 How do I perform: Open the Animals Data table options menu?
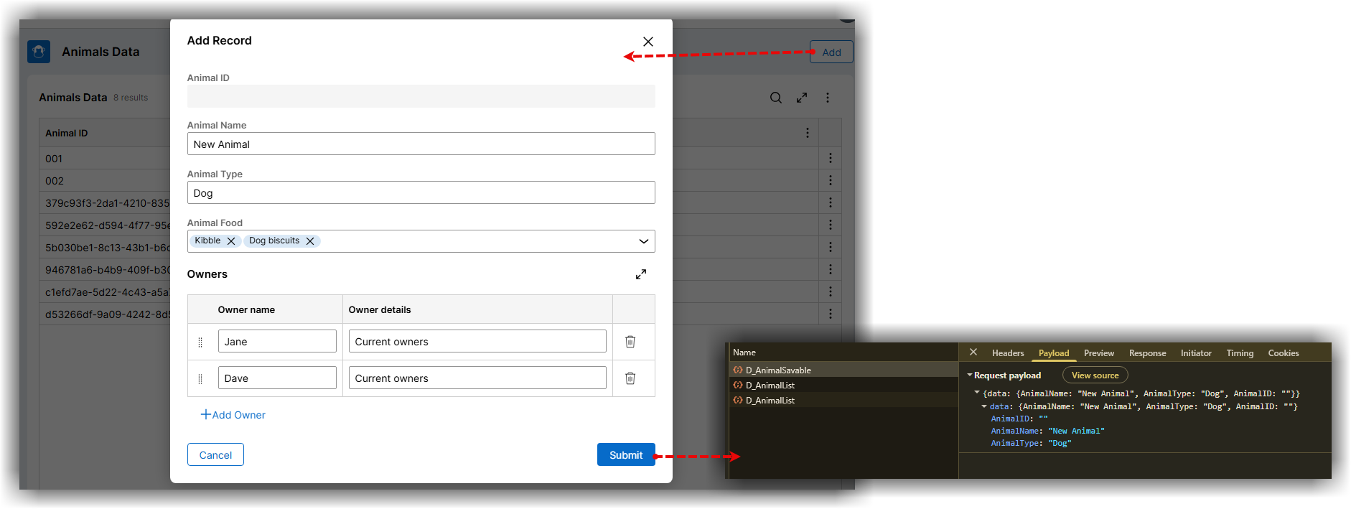[828, 98]
